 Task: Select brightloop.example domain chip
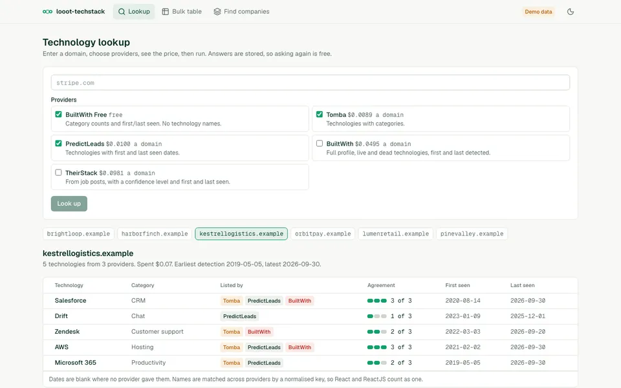tap(78, 233)
